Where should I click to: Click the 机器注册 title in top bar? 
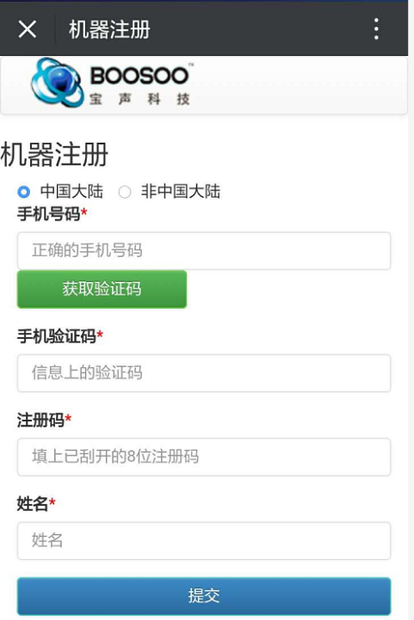pyautogui.click(x=109, y=29)
